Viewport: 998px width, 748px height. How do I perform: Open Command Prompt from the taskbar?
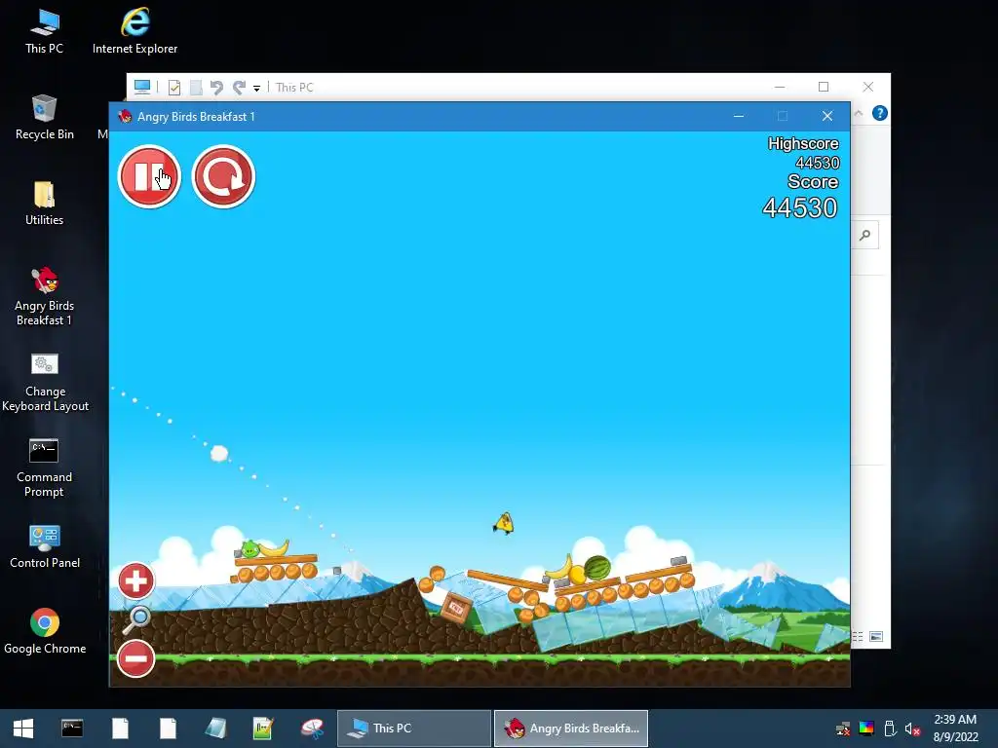[72, 729]
